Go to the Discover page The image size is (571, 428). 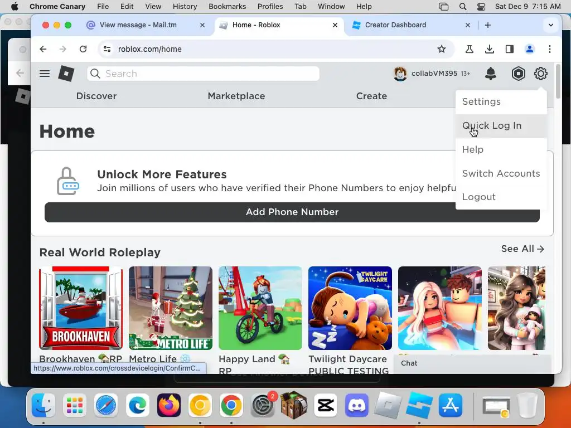[x=96, y=96]
